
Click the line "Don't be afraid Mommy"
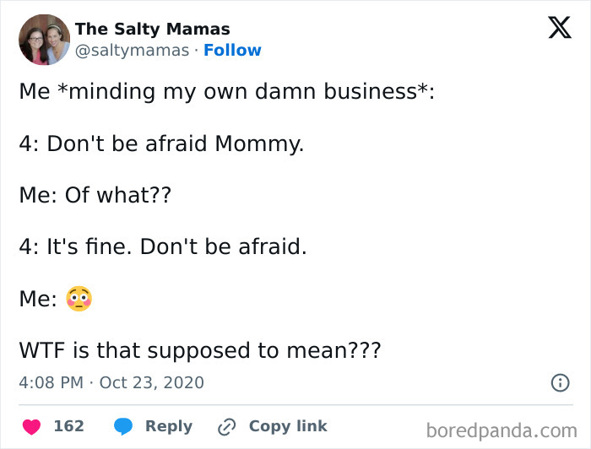point(161,143)
